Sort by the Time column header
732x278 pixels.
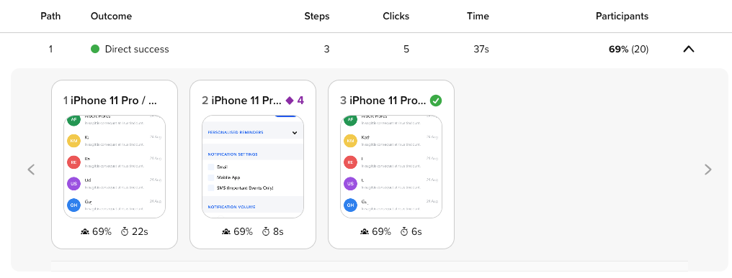tap(478, 17)
